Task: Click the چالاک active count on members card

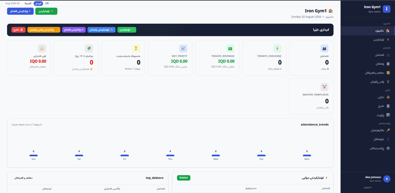Action: [324, 69]
